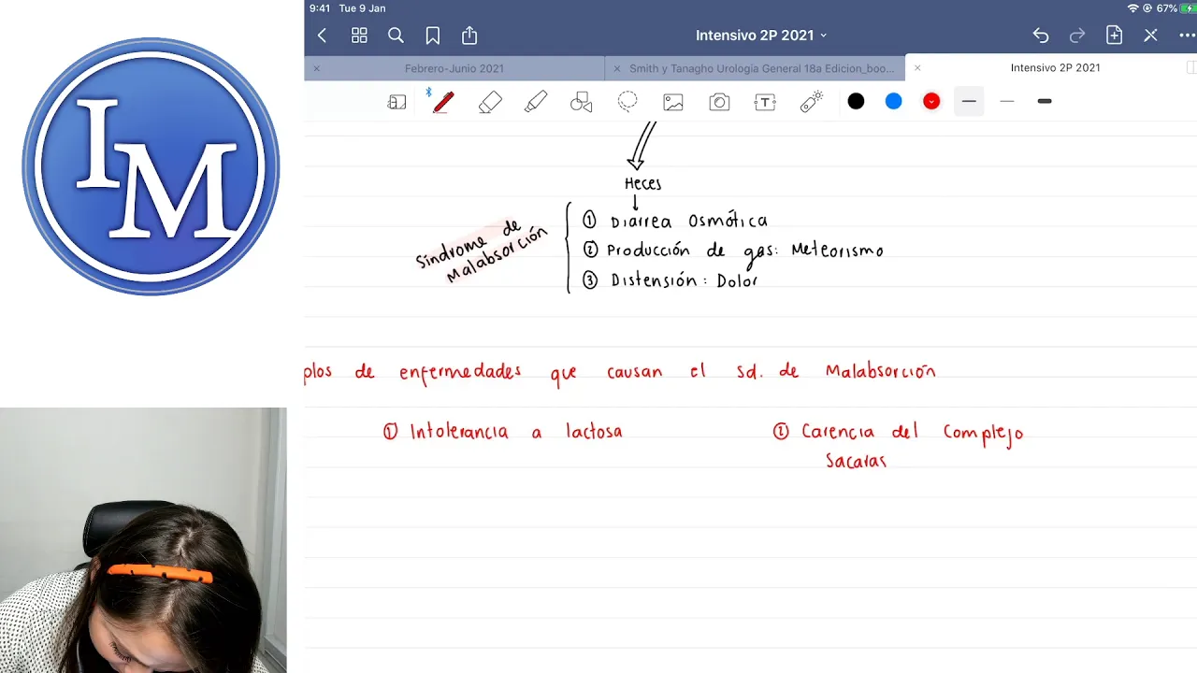Select the medium stroke thickness
Screen dimensions: 1197x673
tap(969, 101)
